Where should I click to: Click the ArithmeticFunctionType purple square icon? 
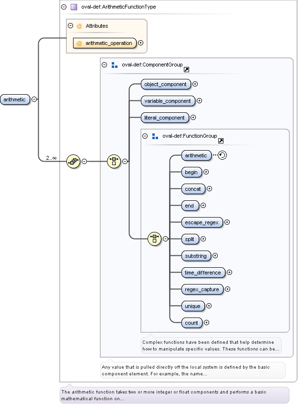pyautogui.click(x=74, y=7)
